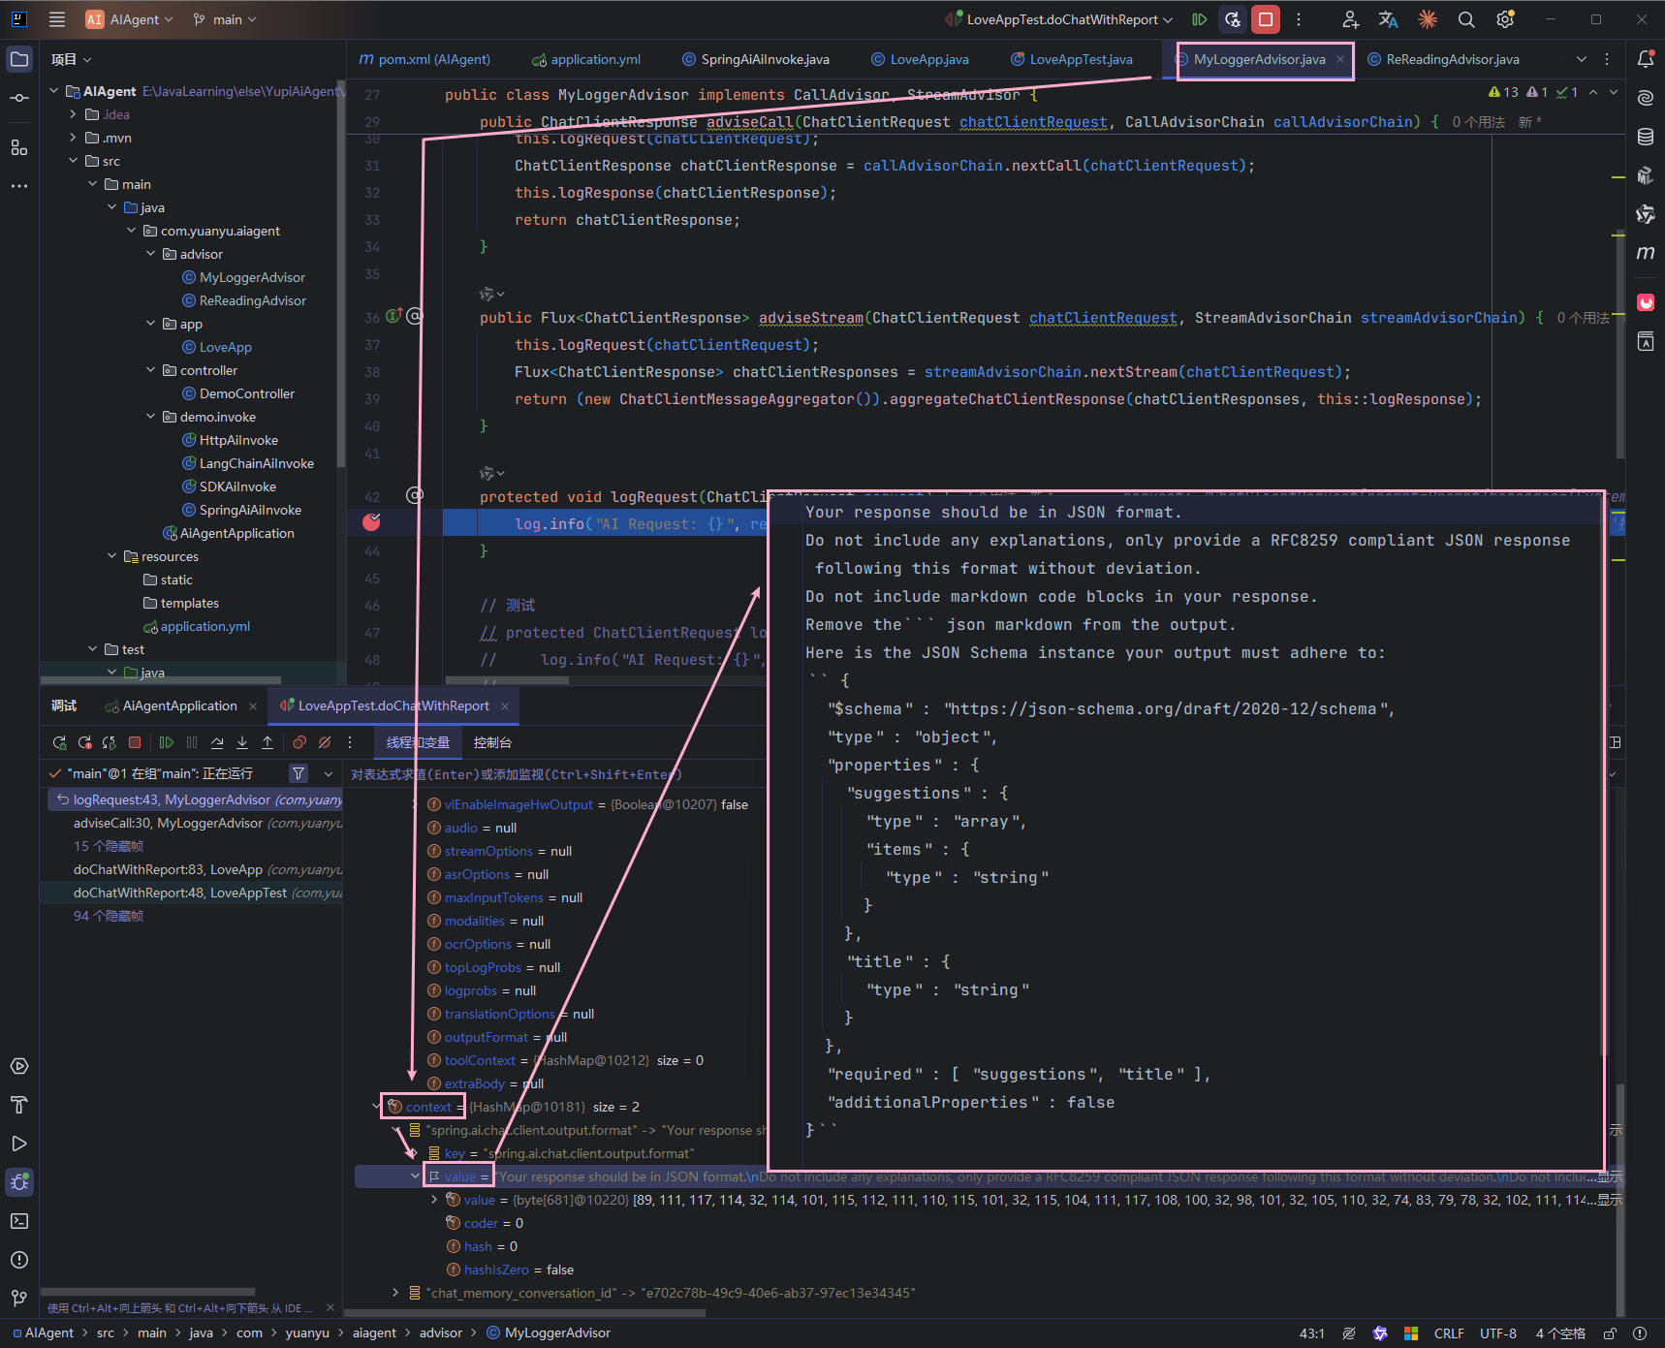Collapse the advisor package folder
Image resolution: width=1665 pixels, height=1348 pixels.
click(x=151, y=254)
